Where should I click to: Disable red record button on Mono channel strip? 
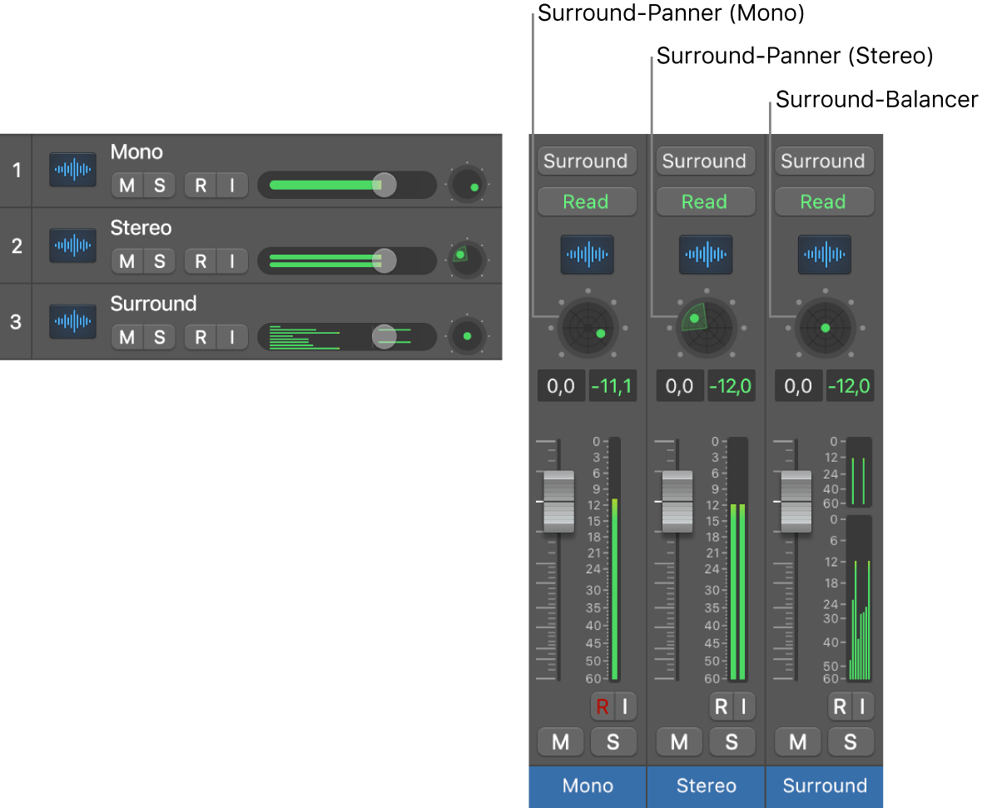click(602, 706)
